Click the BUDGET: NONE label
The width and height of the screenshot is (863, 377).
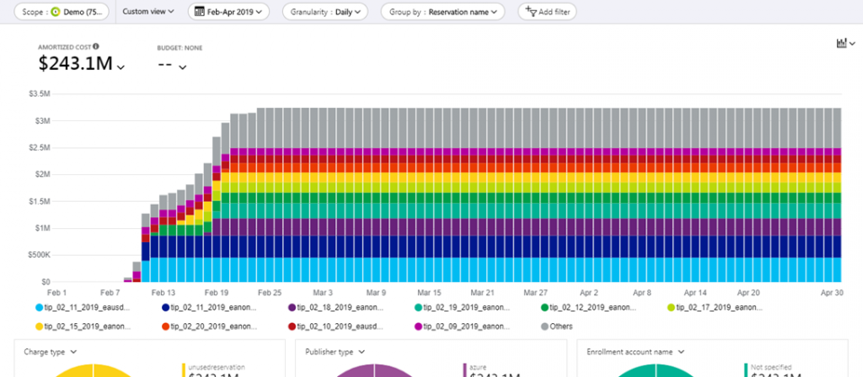[180, 48]
